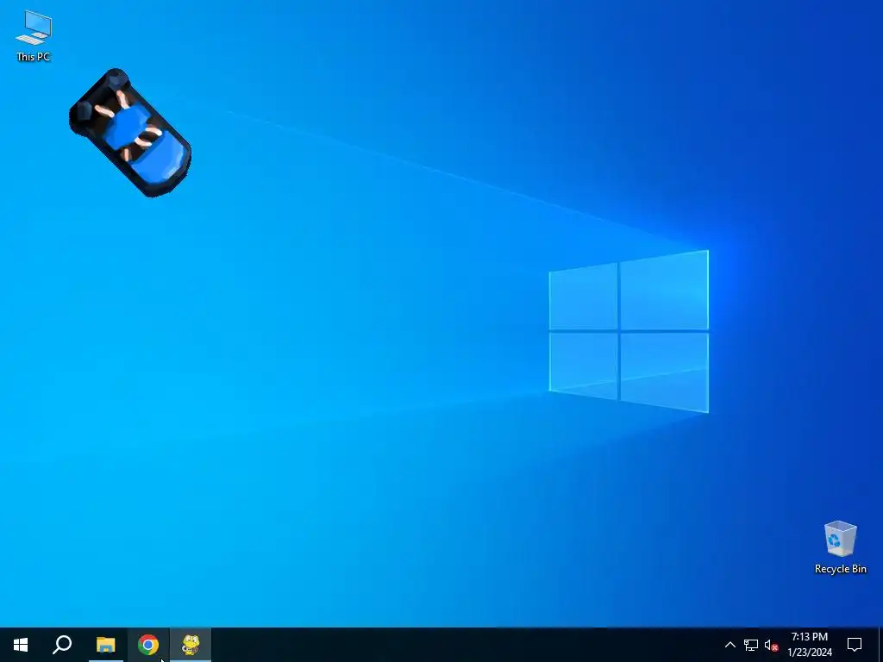The image size is (883, 662).
Task: Click the Show desktop strip at taskbar end
Action: [x=880, y=645]
